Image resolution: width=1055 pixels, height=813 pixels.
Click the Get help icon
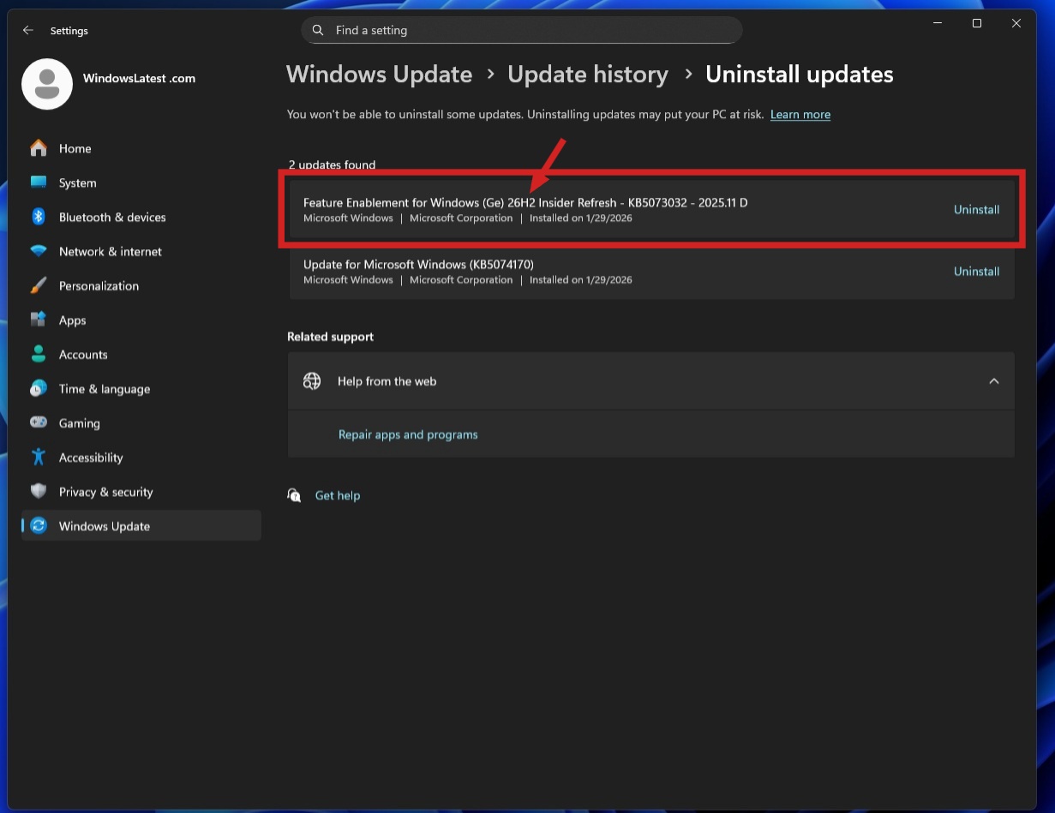click(x=294, y=495)
